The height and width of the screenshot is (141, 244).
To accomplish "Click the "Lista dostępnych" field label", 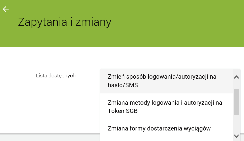I will [x=56, y=76].
